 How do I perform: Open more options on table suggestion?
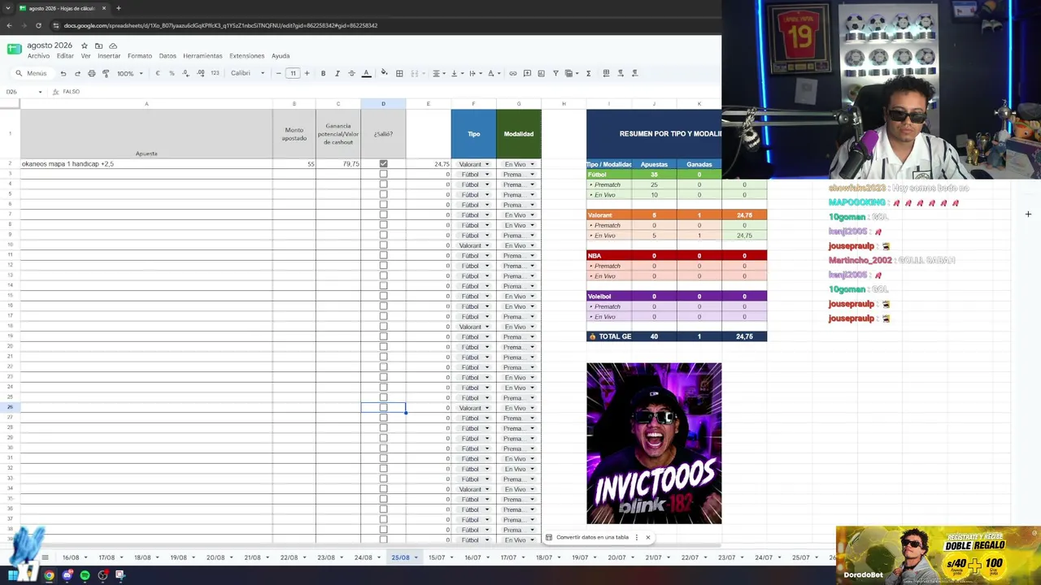coord(636,537)
